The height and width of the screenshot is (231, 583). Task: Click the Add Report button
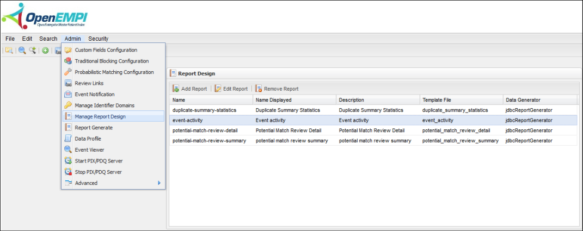click(189, 89)
